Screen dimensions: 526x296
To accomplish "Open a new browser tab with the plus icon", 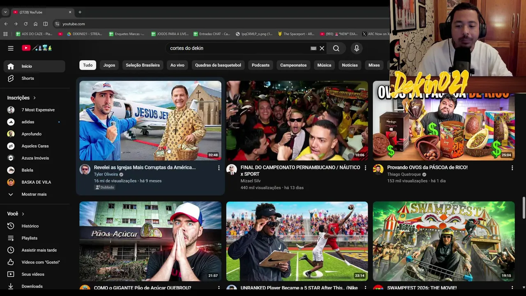I will (x=80, y=12).
